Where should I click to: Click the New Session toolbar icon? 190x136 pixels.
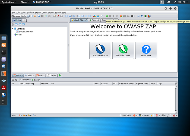[32, 16]
